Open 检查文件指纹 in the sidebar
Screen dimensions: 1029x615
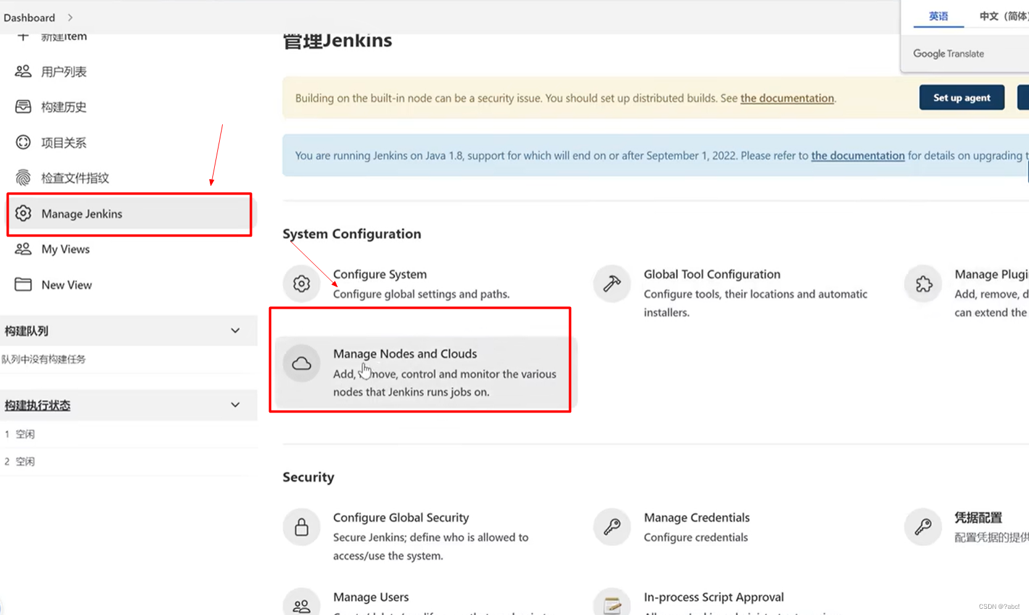[x=75, y=178]
